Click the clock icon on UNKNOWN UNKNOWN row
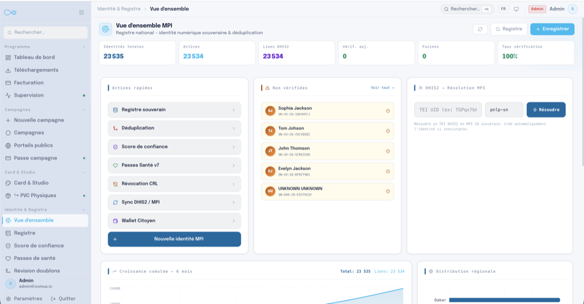The width and height of the screenshot is (584, 304). (x=388, y=192)
